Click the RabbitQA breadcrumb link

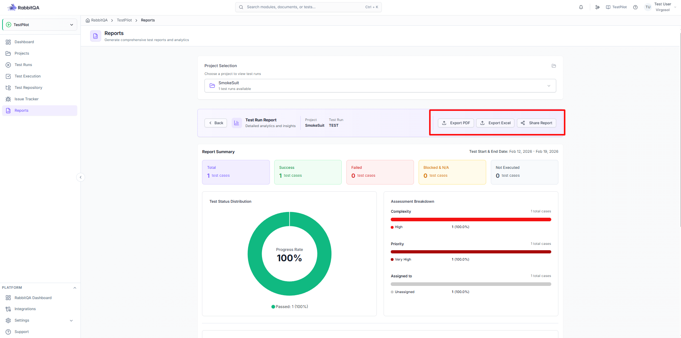99,20
